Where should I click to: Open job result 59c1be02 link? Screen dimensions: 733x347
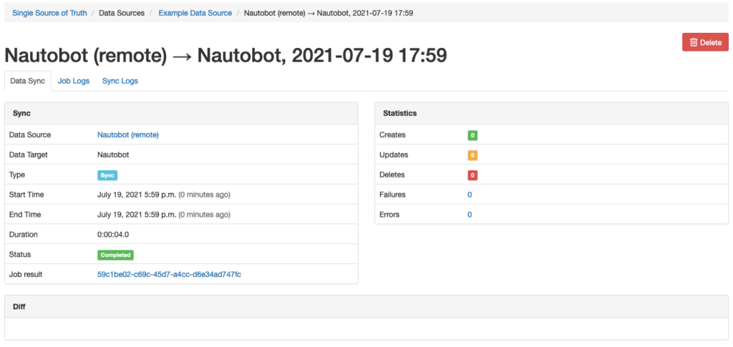click(x=169, y=274)
